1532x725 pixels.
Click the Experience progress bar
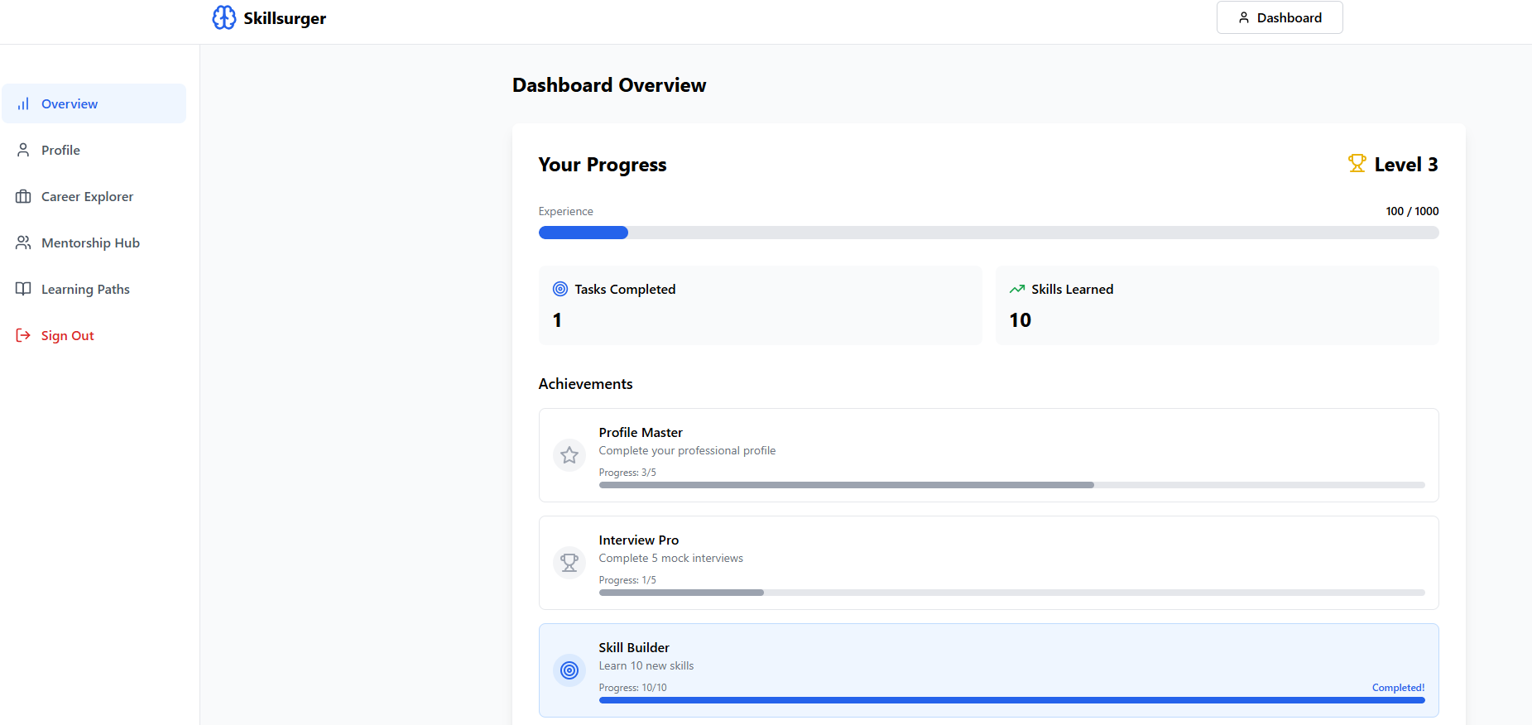(x=988, y=233)
